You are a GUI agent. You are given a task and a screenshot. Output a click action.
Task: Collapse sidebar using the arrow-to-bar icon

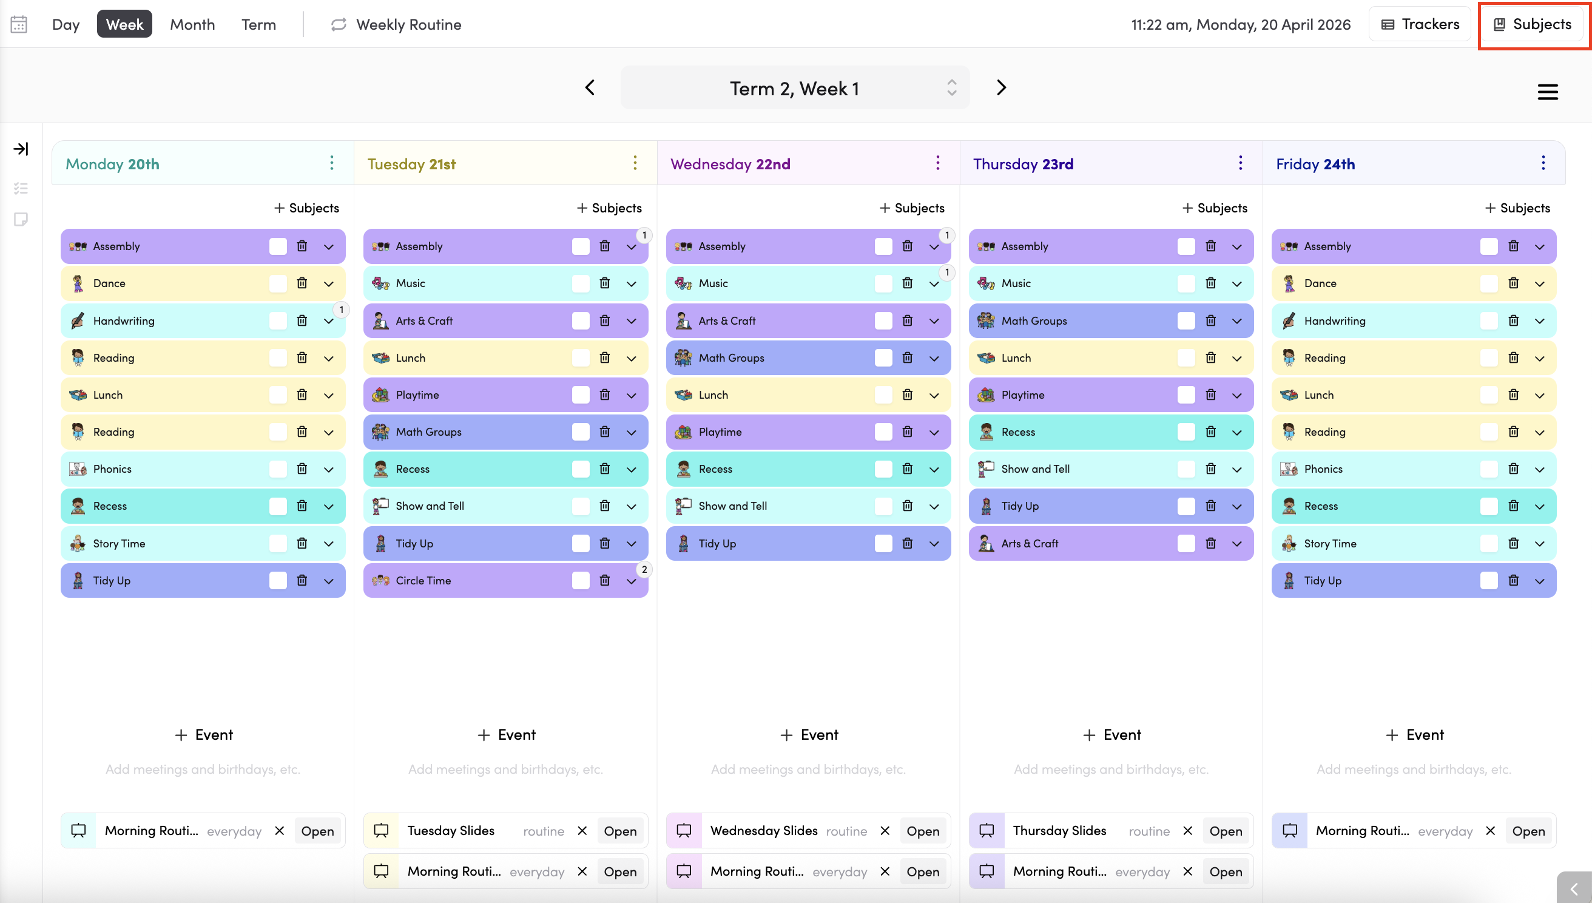[x=21, y=149]
